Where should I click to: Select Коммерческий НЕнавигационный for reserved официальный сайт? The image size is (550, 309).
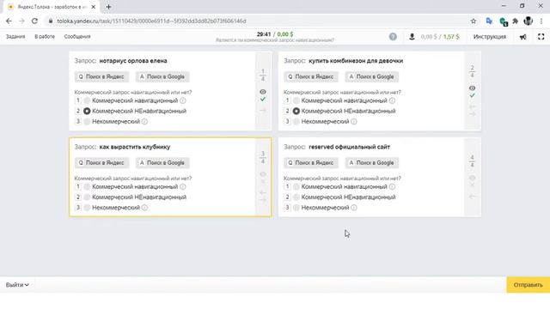[296, 197]
